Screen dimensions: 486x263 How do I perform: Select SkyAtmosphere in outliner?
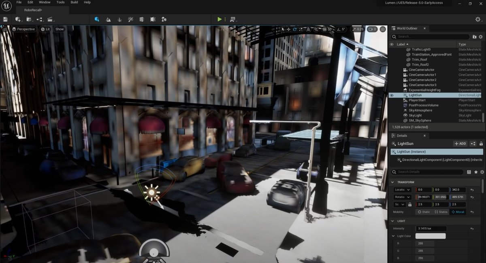point(420,110)
